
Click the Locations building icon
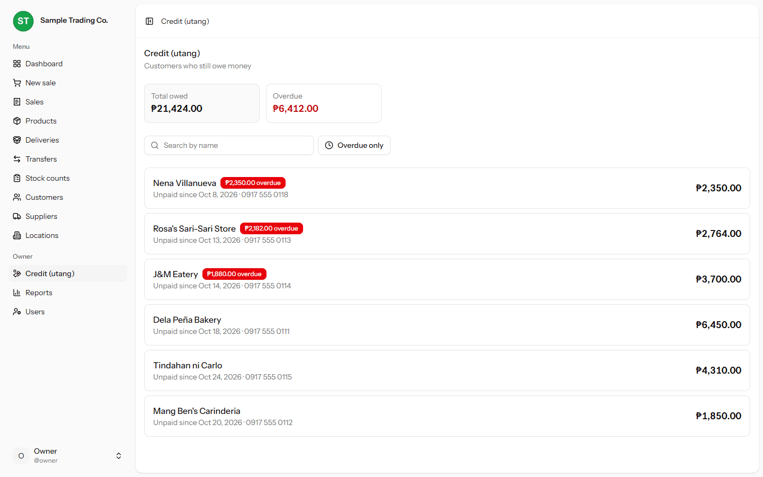pyautogui.click(x=17, y=235)
